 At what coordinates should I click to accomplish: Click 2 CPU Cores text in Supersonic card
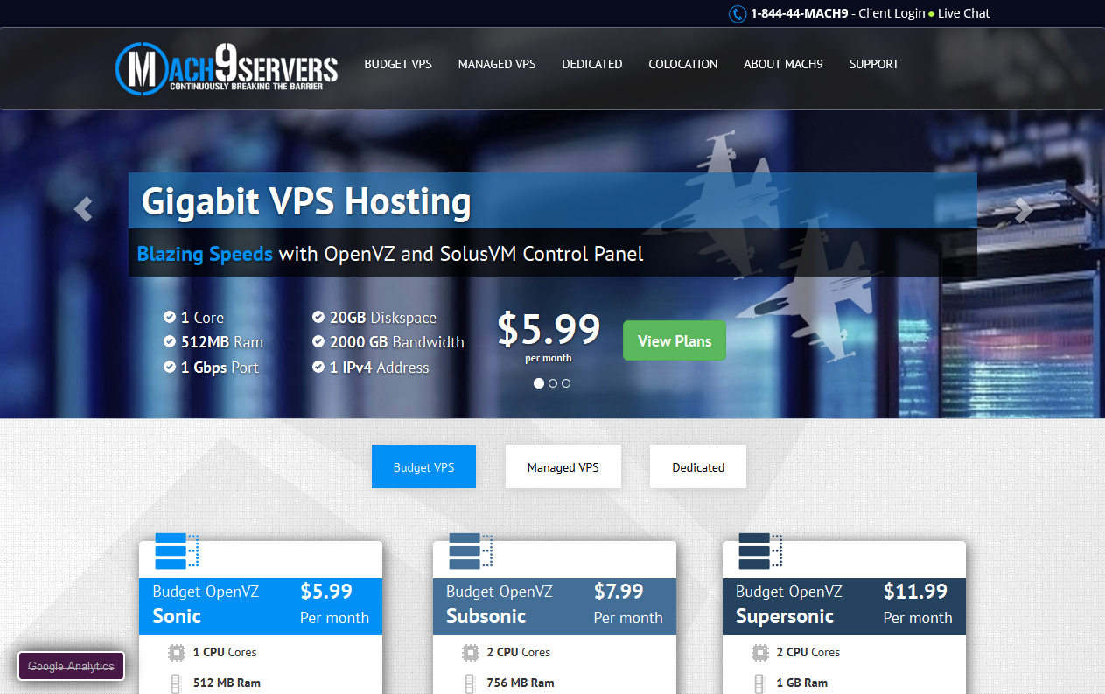[808, 652]
